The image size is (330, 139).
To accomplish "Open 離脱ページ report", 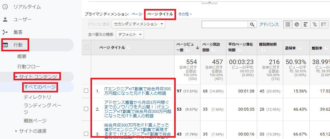I will pyautogui.click(x=35, y=121).
